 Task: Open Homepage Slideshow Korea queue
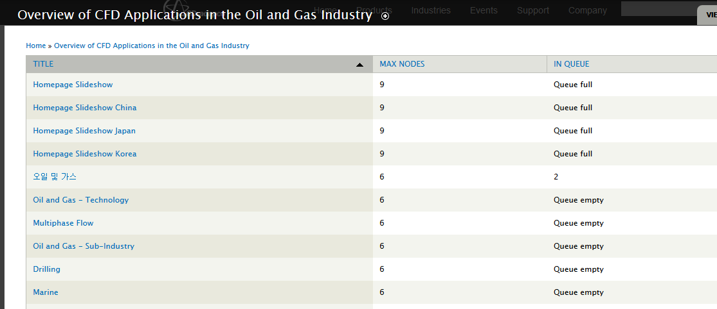point(85,154)
